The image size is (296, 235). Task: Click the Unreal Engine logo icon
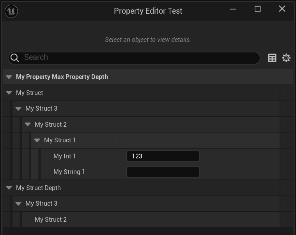tap(11, 11)
